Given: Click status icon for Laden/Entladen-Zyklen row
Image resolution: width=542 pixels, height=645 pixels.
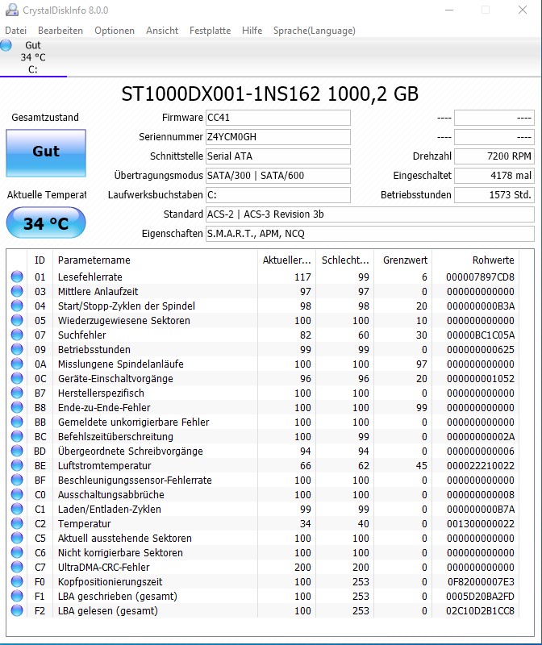Looking at the screenshot, I should (17, 509).
